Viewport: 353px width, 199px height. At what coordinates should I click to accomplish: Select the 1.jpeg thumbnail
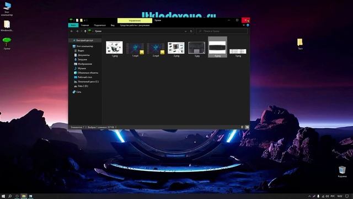click(114, 48)
